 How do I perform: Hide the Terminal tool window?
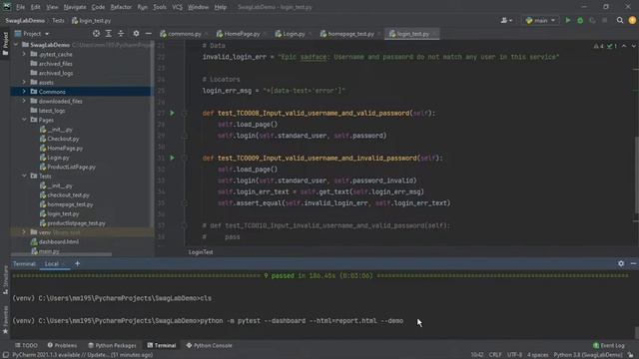(x=633, y=263)
